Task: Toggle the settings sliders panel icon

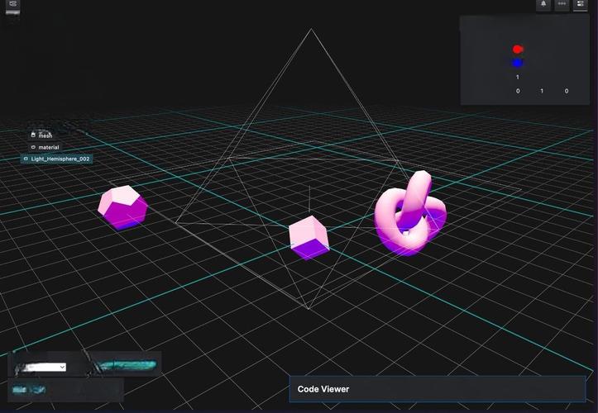Action: click(x=581, y=4)
